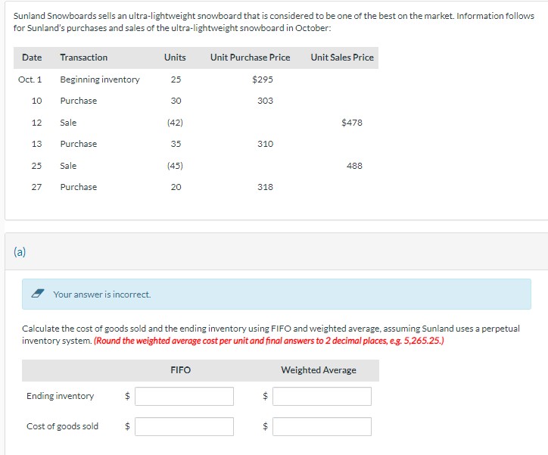This screenshot has height=455, width=548.
Task: Click the FIFO Ending inventory input field
Action: (x=184, y=396)
